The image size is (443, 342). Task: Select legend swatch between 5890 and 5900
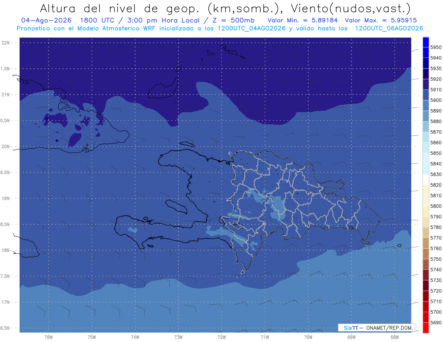coord(426,106)
